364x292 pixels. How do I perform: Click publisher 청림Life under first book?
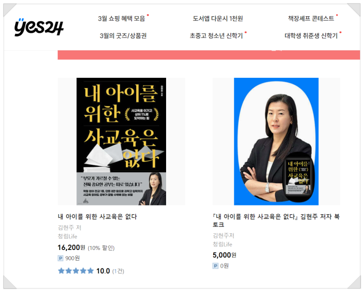pos(68,236)
